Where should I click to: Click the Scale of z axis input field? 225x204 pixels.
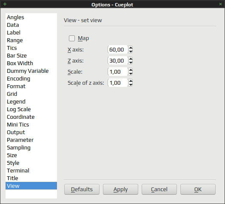(118, 83)
